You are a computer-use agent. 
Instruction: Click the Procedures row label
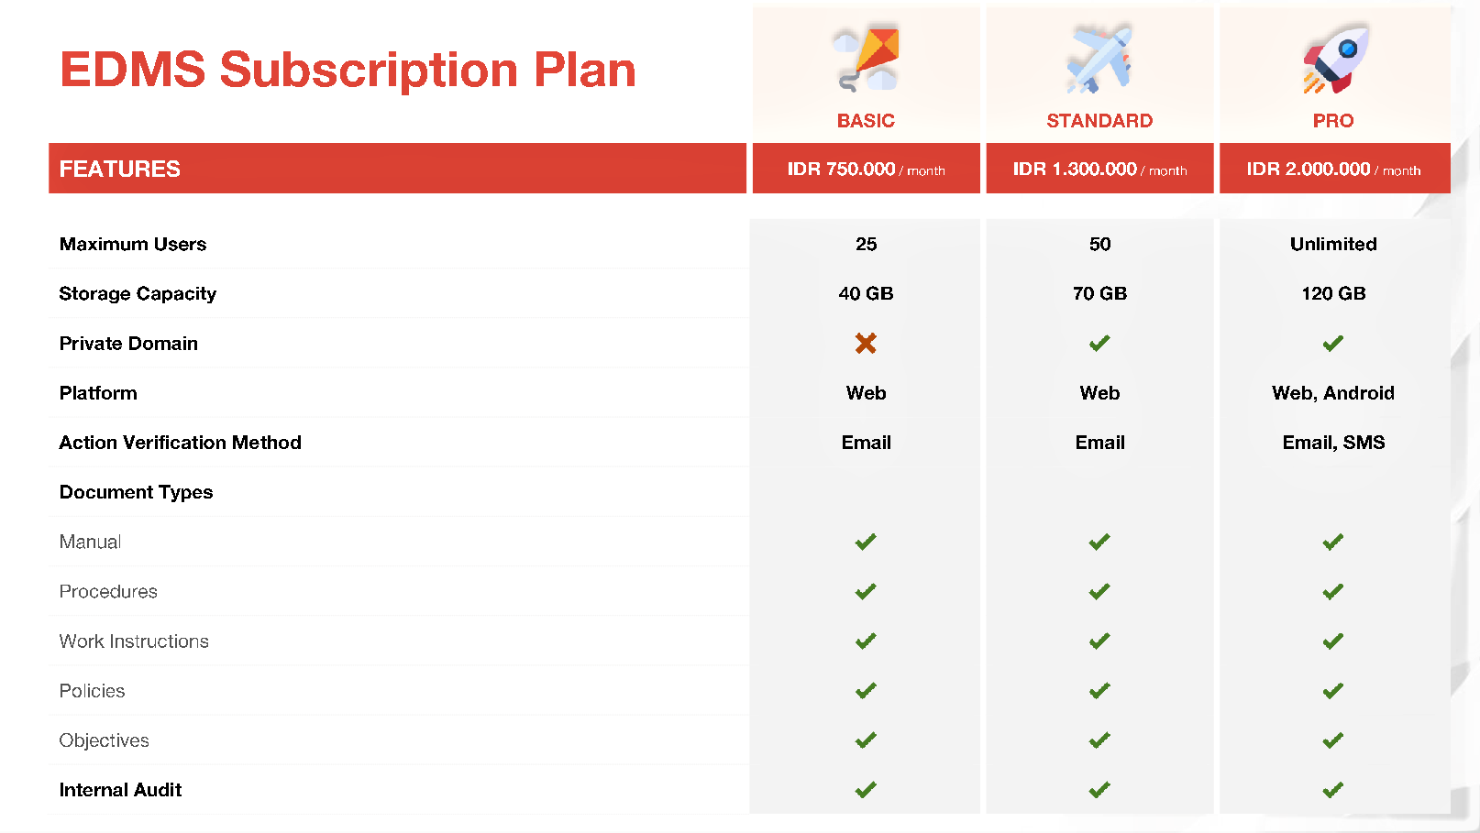pos(108,591)
